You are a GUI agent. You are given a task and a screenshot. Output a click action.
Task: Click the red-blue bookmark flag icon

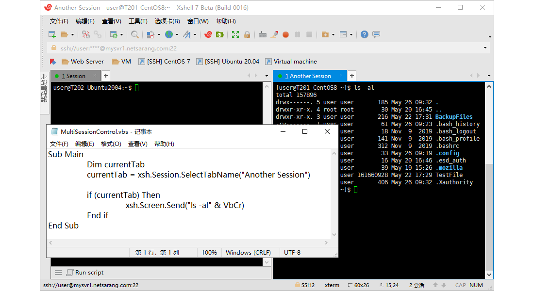(53, 62)
